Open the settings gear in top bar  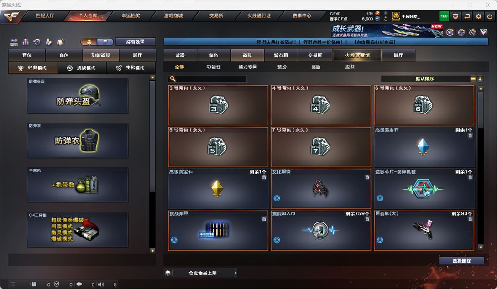coord(478,16)
